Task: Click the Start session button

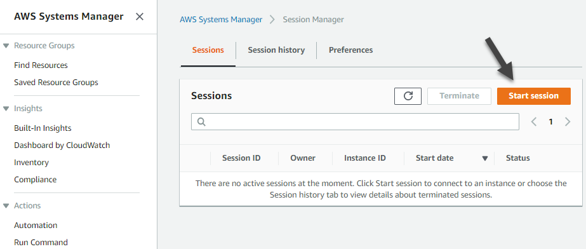Action: click(534, 96)
